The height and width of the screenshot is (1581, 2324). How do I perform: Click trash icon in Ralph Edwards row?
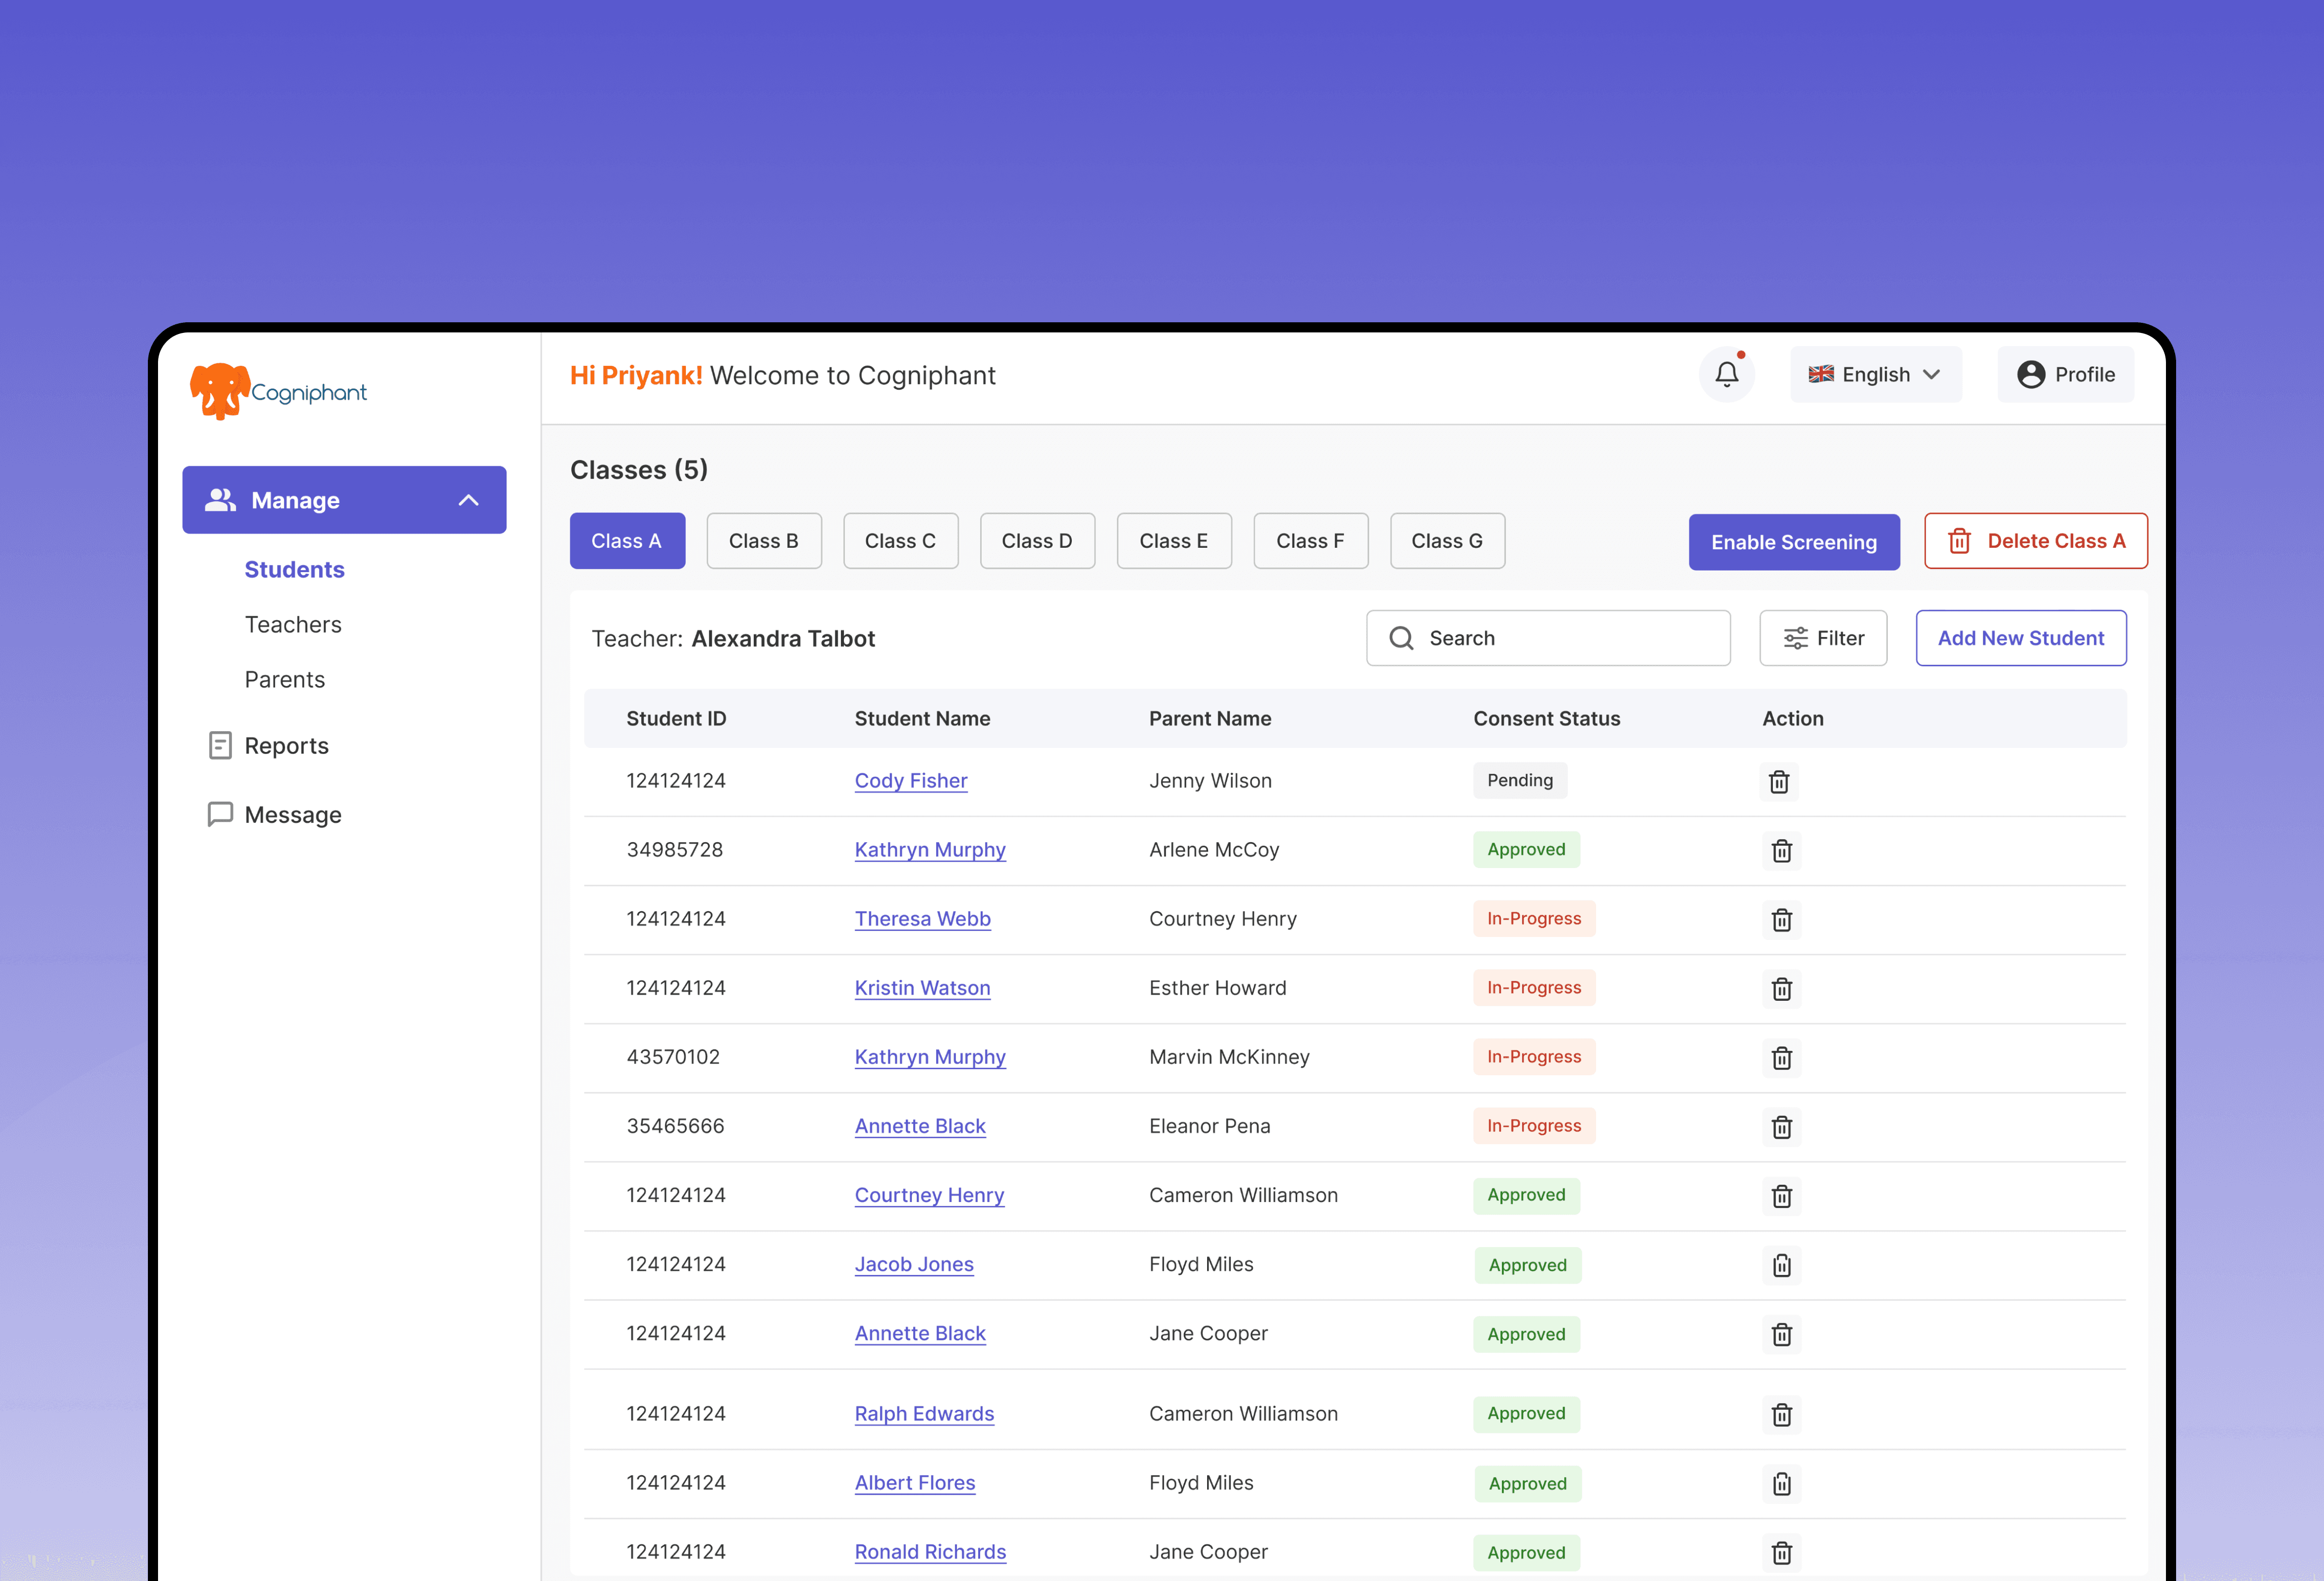pyautogui.click(x=1781, y=1415)
